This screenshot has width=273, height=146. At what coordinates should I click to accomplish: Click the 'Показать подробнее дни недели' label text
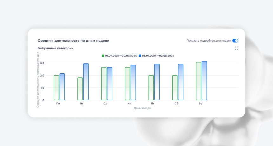[x=209, y=41]
